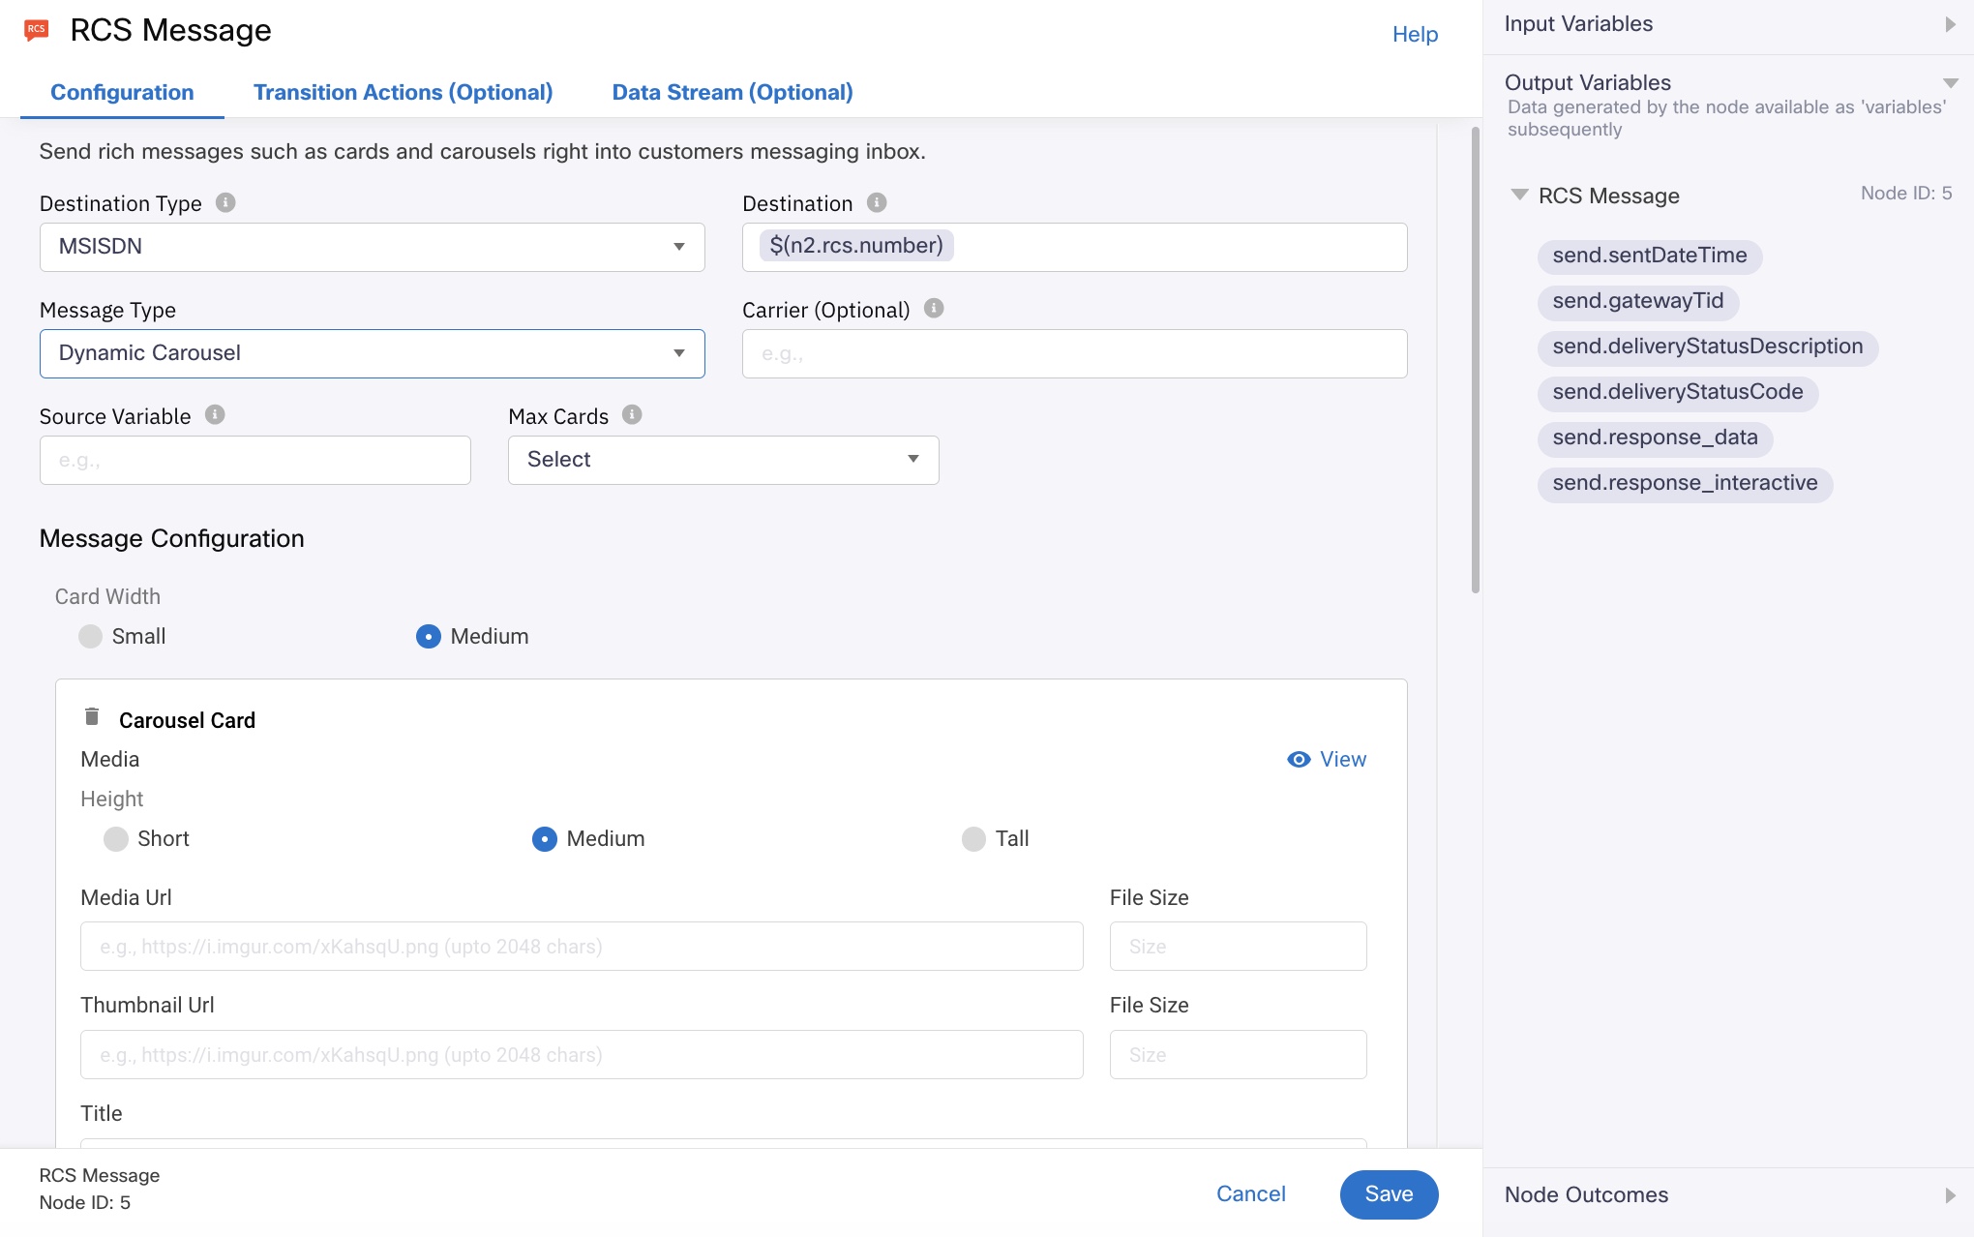This screenshot has width=1974, height=1237.
Task: Switch to Data Stream (Optional) tab
Action: (733, 92)
